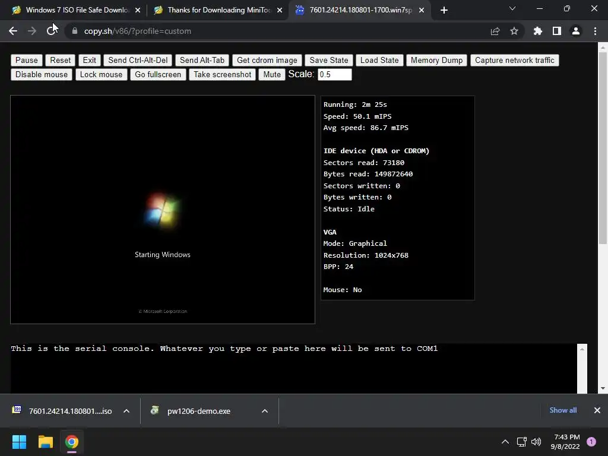Click the emulator screen showing Starting Windows
This screenshot has height=456, width=608.
[163, 210]
